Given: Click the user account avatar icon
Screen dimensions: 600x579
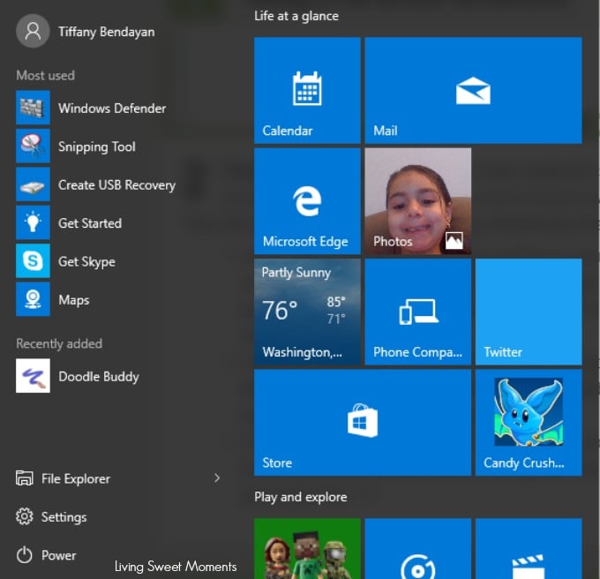Looking at the screenshot, I should pyautogui.click(x=33, y=31).
